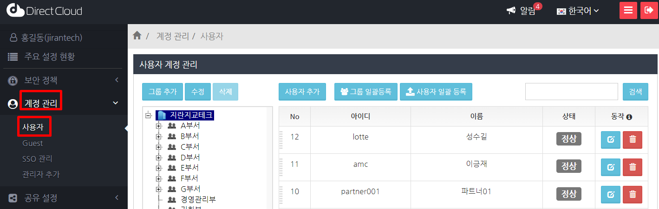Delete user lotte with trash icon

click(x=633, y=140)
